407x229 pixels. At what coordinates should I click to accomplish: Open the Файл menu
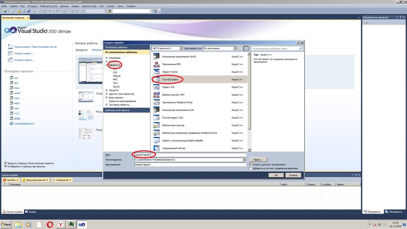pyautogui.click(x=4, y=6)
